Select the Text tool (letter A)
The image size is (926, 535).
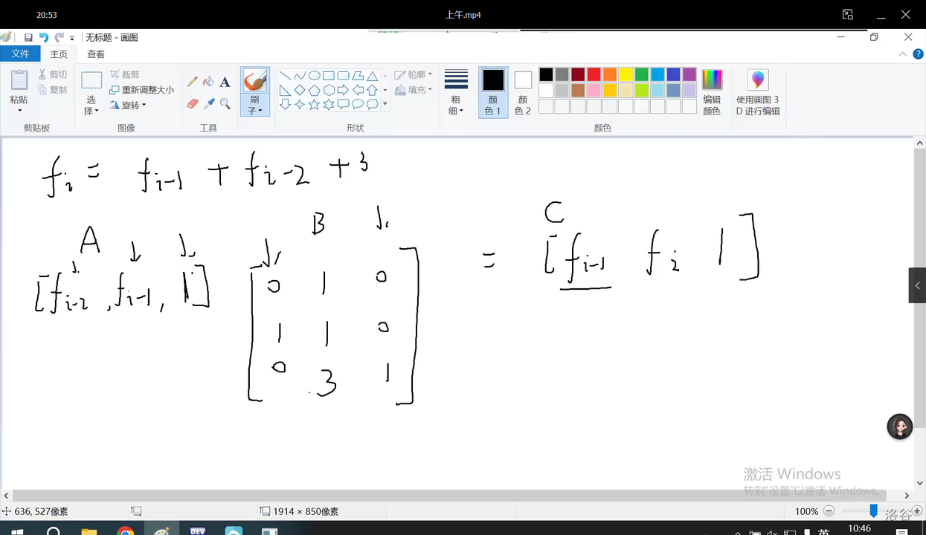tap(225, 82)
